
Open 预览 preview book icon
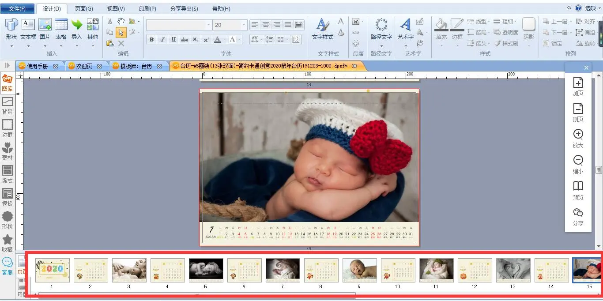(578, 186)
